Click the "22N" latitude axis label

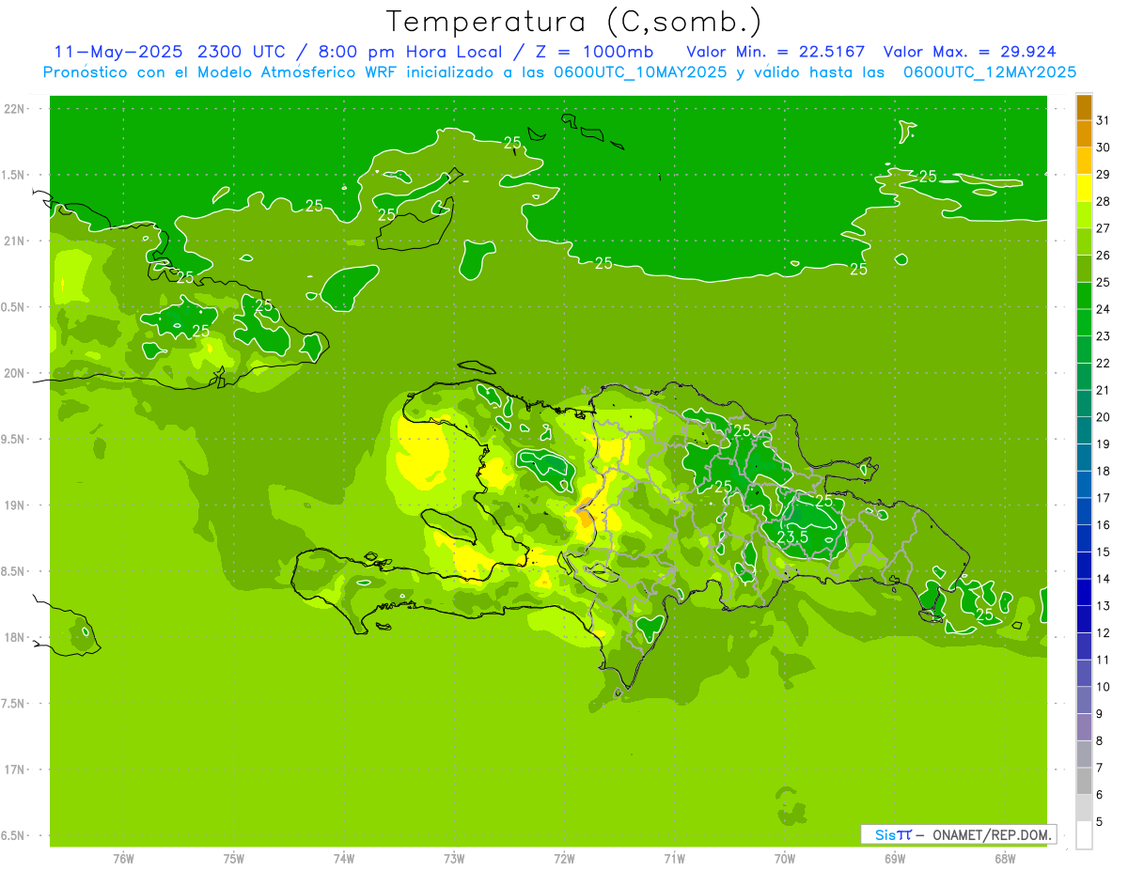(14, 109)
